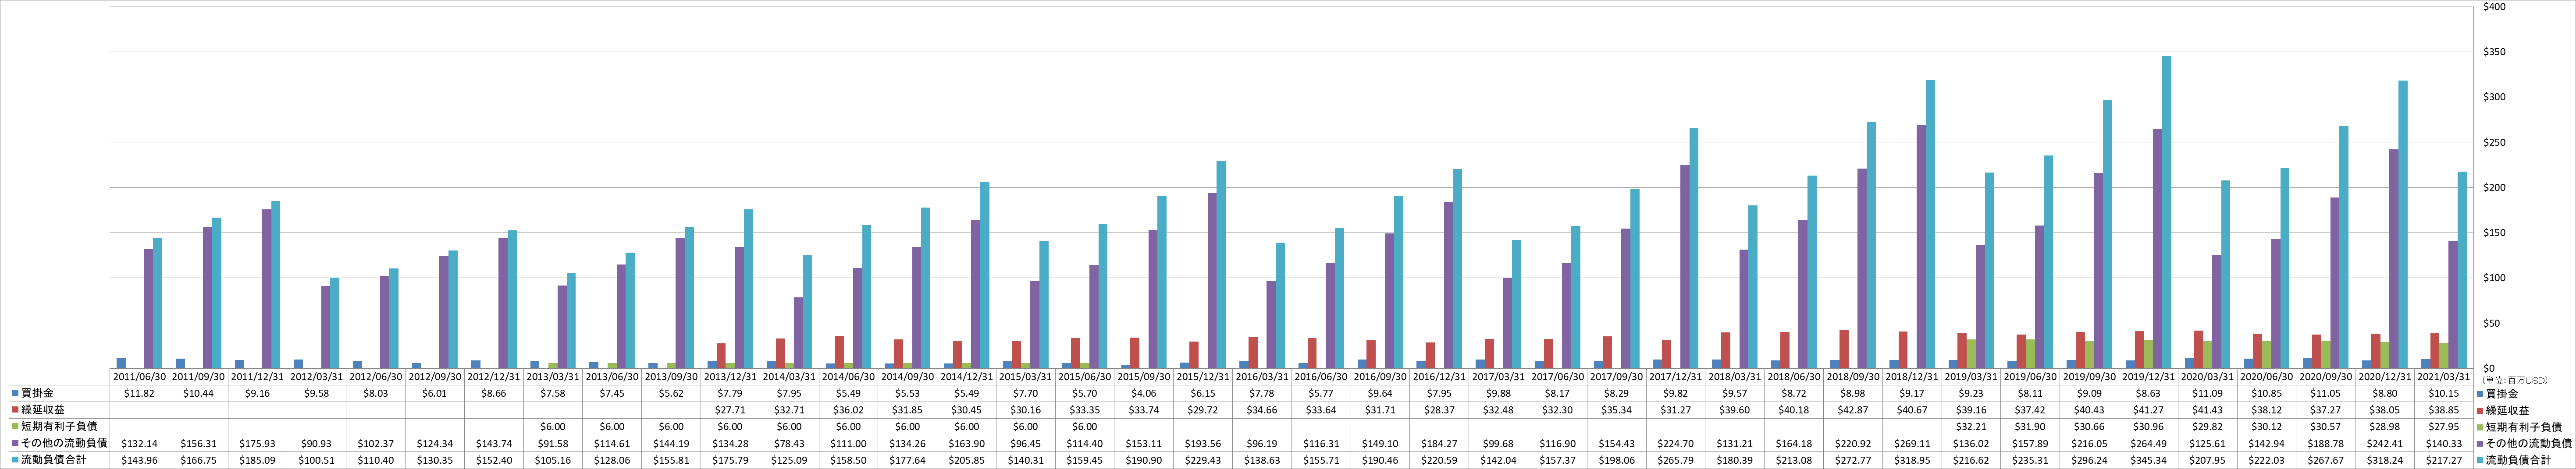Click the $99.68 cell under 2017/03/31
The width and height of the screenshot is (2576, 469).
[x=1498, y=443]
